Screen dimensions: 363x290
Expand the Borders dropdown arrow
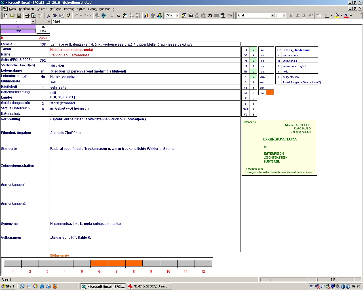(332, 16)
